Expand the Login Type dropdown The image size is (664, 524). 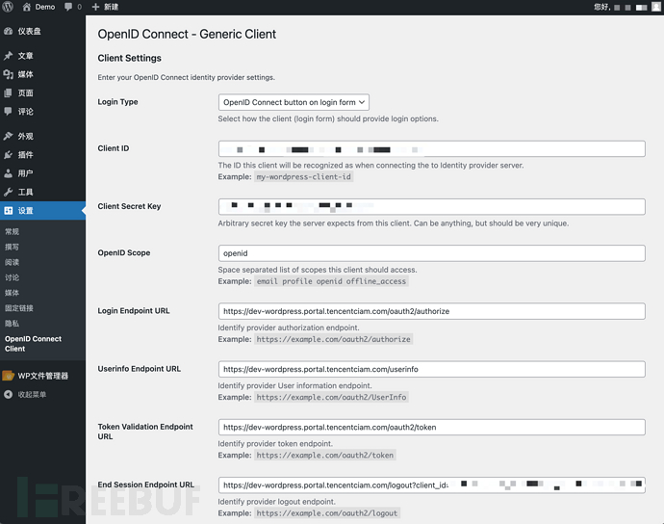point(294,102)
